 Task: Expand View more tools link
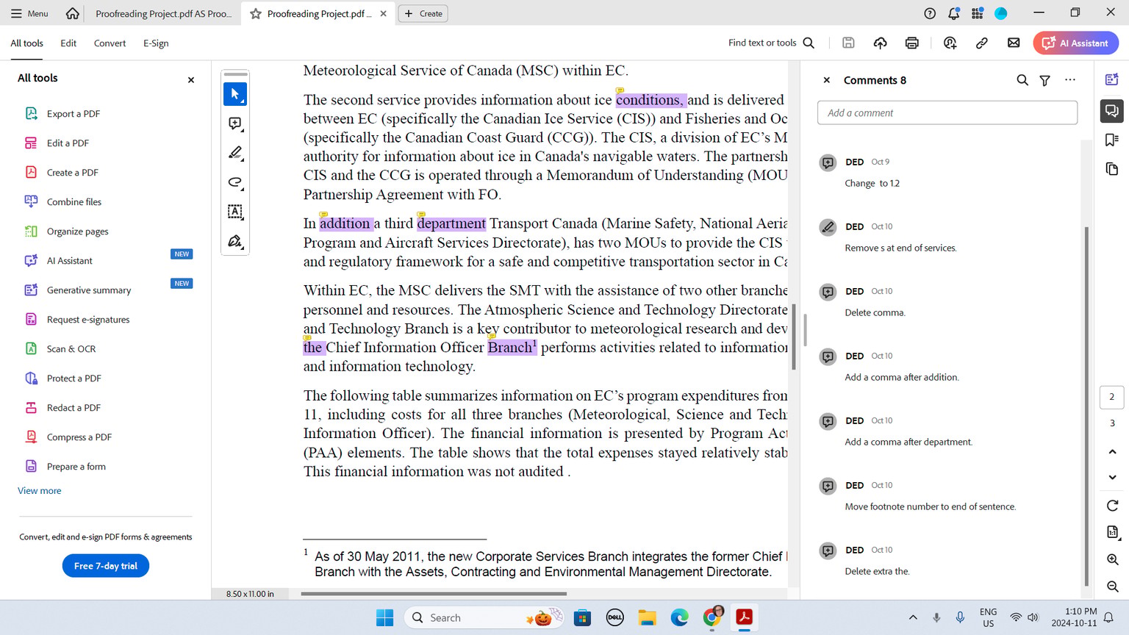[40, 490]
